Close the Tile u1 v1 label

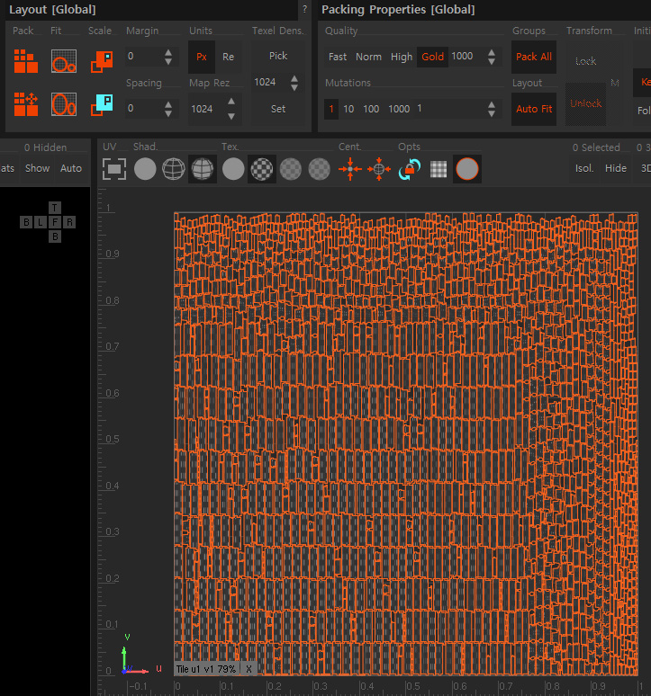tap(249, 669)
